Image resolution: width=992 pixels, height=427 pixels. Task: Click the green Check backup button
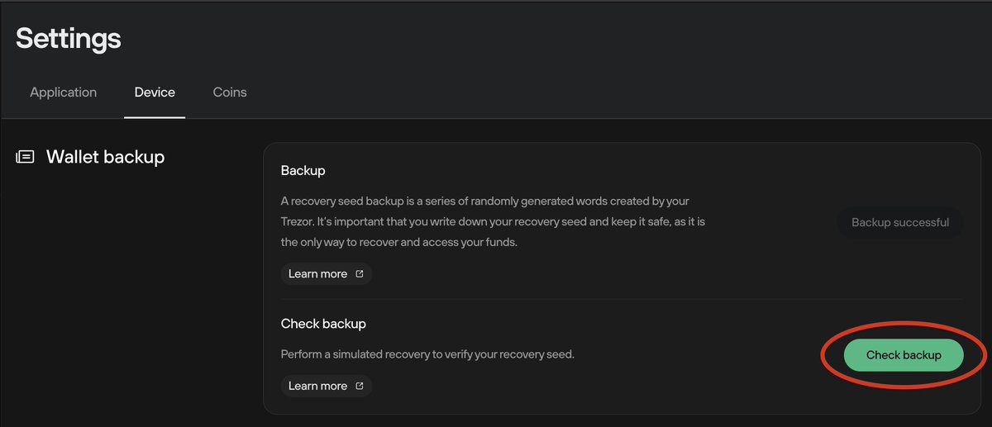point(904,355)
